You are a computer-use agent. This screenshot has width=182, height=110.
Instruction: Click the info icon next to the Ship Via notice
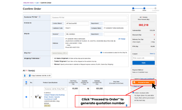click(101, 53)
